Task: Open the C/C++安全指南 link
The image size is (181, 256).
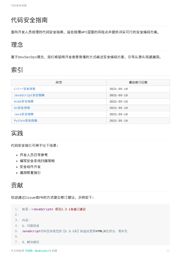Action: (25, 89)
